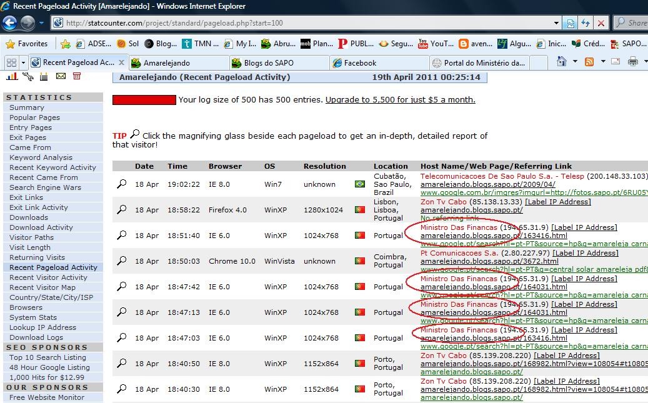This screenshot has height=403, width=648.
Task: Open the PUBL favorites bar bookmark
Action: tap(356, 43)
